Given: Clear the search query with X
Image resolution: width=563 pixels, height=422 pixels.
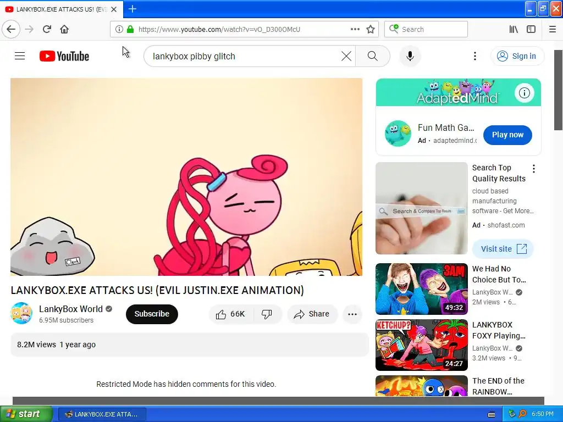Looking at the screenshot, I should pos(346,56).
